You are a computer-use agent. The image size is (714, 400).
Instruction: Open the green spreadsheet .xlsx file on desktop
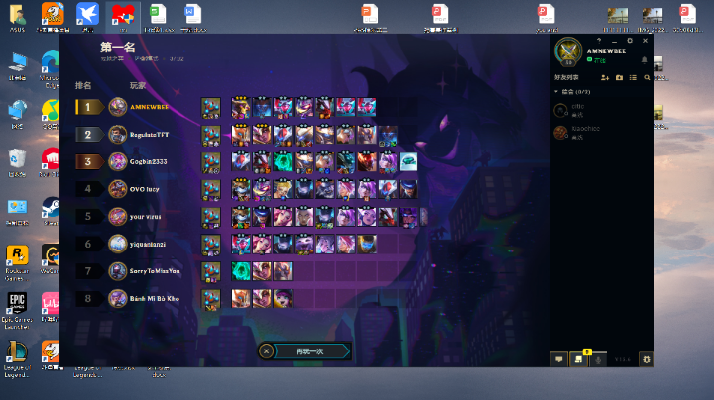[159, 17]
